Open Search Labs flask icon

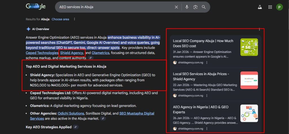click(x=260, y=7)
